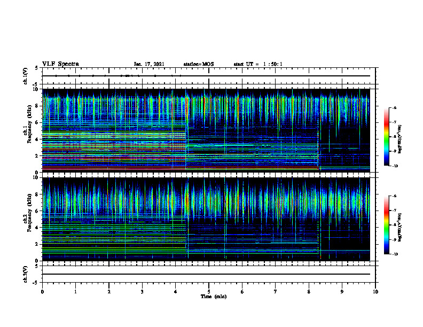This screenshot has width=423, height=327.
Task: Click the time axis tick label '3'
Action: (142, 292)
